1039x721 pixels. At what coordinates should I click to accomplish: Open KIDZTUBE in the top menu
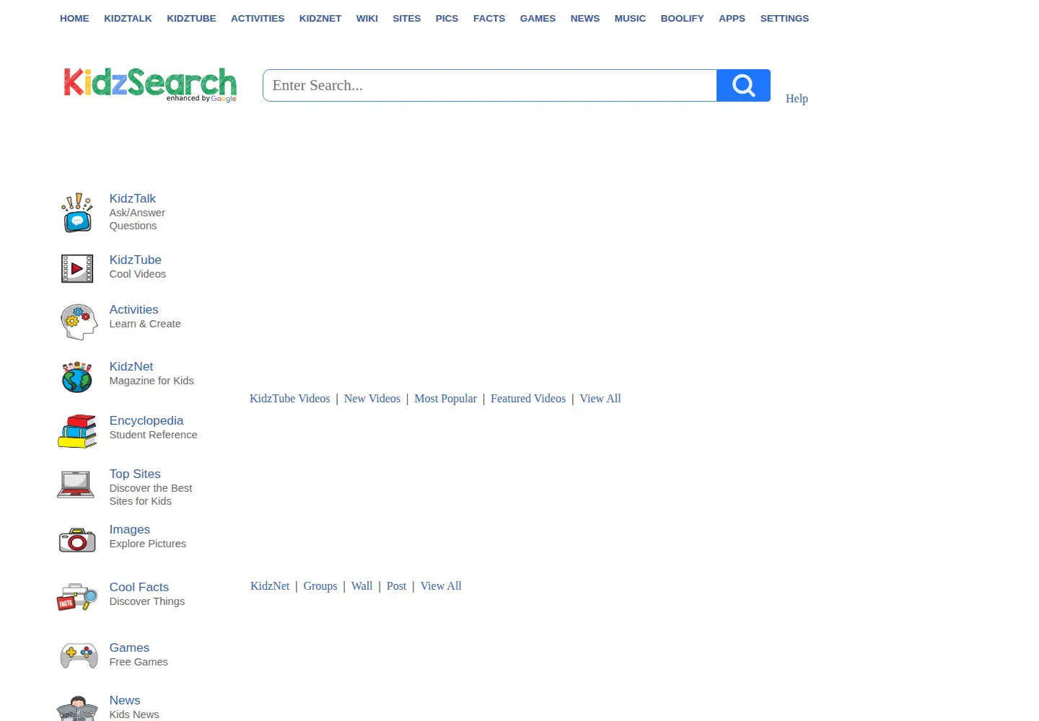[x=191, y=19]
